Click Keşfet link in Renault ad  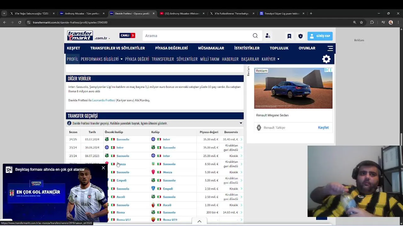(x=323, y=127)
